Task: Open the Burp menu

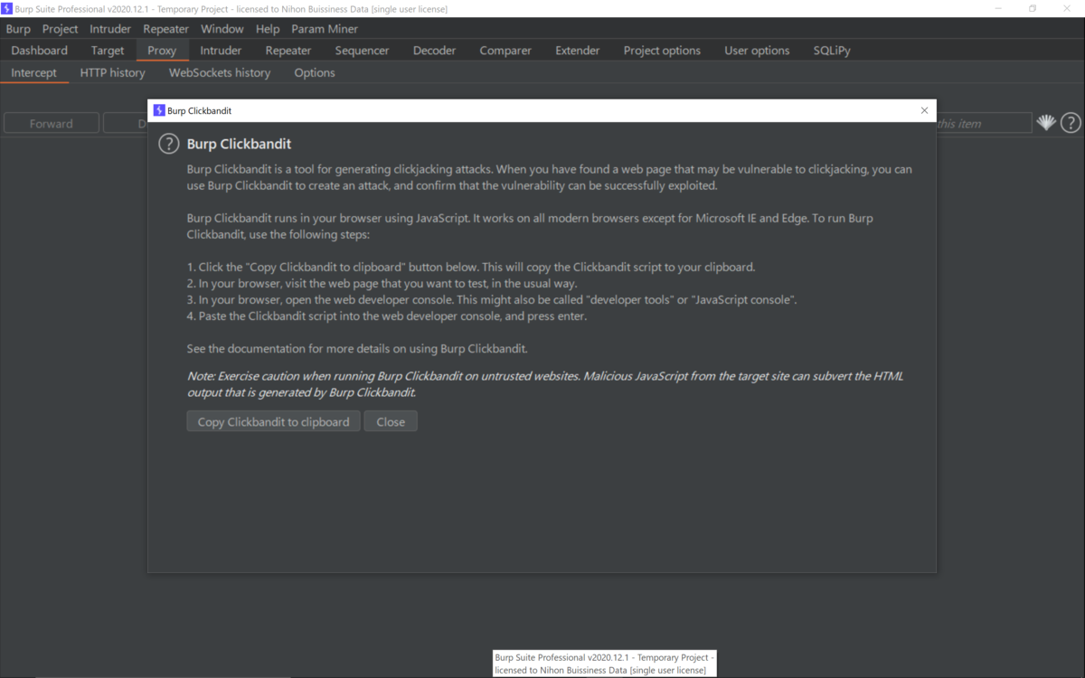Action: coord(18,29)
